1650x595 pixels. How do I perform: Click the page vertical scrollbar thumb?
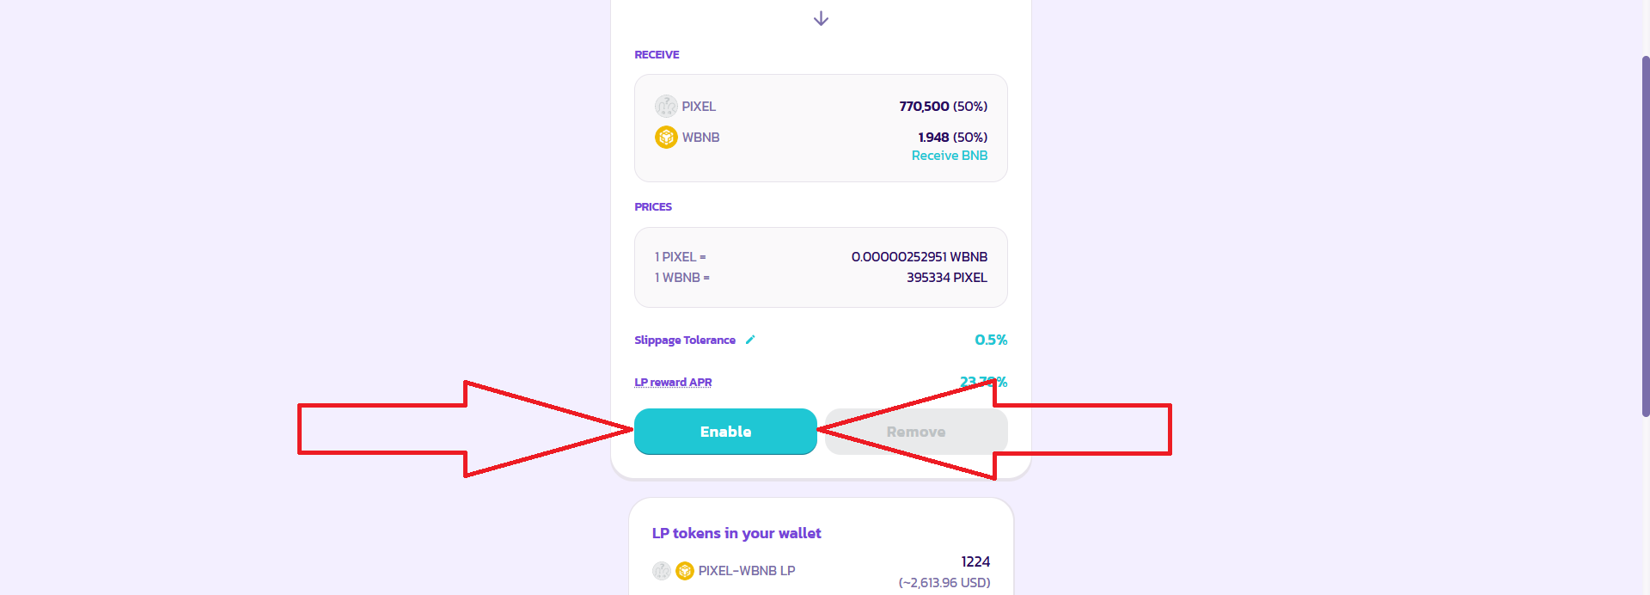click(x=1645, y=236)
